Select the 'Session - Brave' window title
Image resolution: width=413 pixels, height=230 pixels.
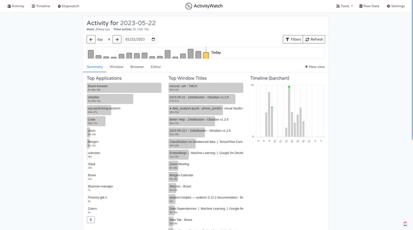coord(180,188)
